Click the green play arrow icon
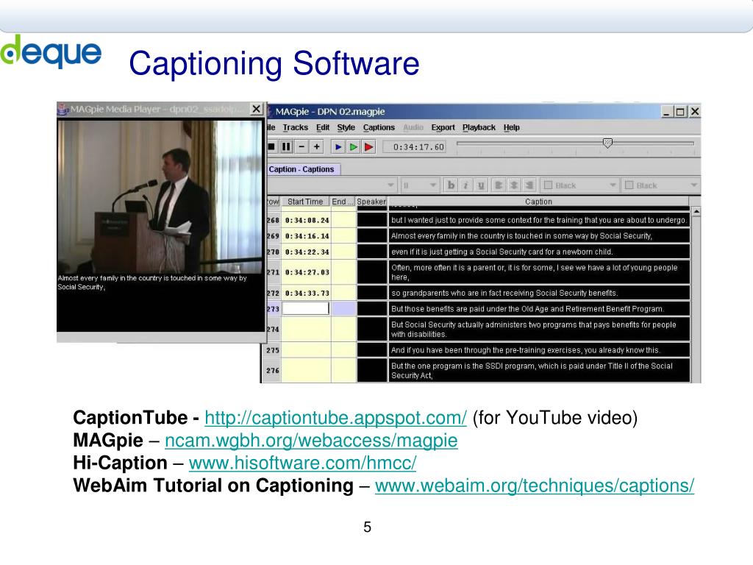This screenshot has height=565, width=753. 354,147
